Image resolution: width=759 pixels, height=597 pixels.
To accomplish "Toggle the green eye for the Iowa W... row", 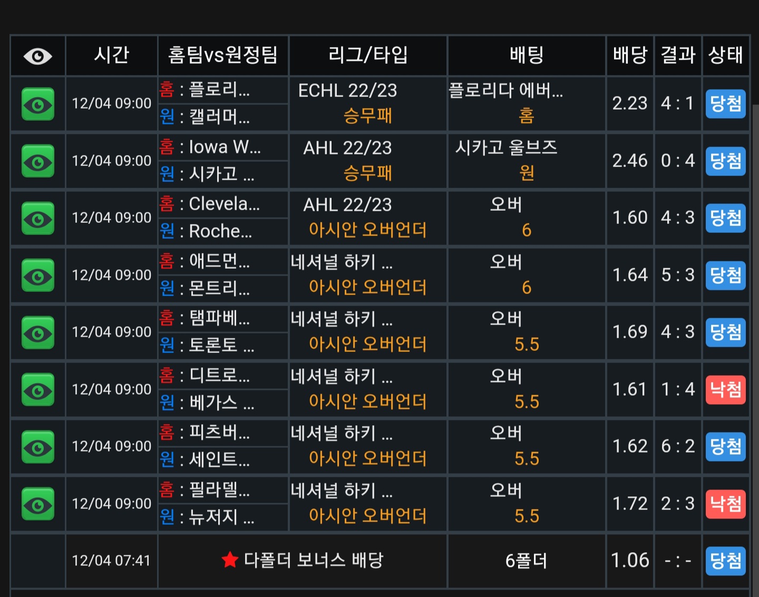I will pyautogui.click(x=38, y=161).
